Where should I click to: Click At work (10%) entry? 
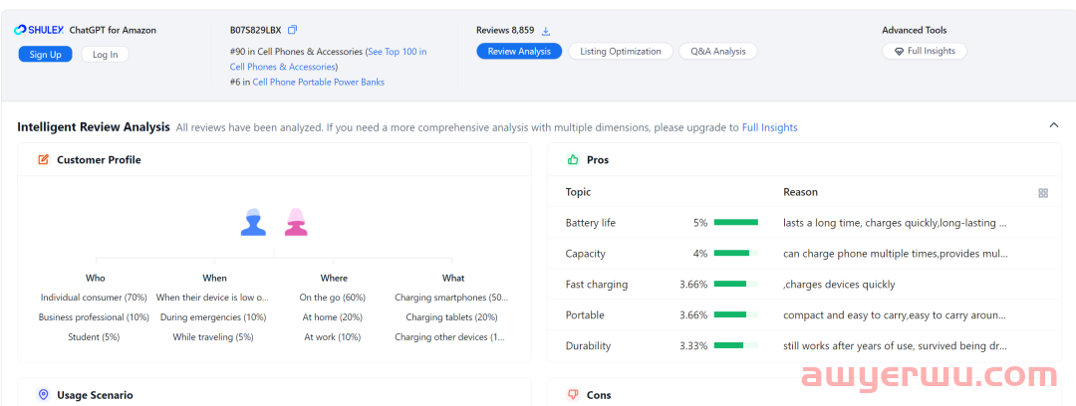333,336
